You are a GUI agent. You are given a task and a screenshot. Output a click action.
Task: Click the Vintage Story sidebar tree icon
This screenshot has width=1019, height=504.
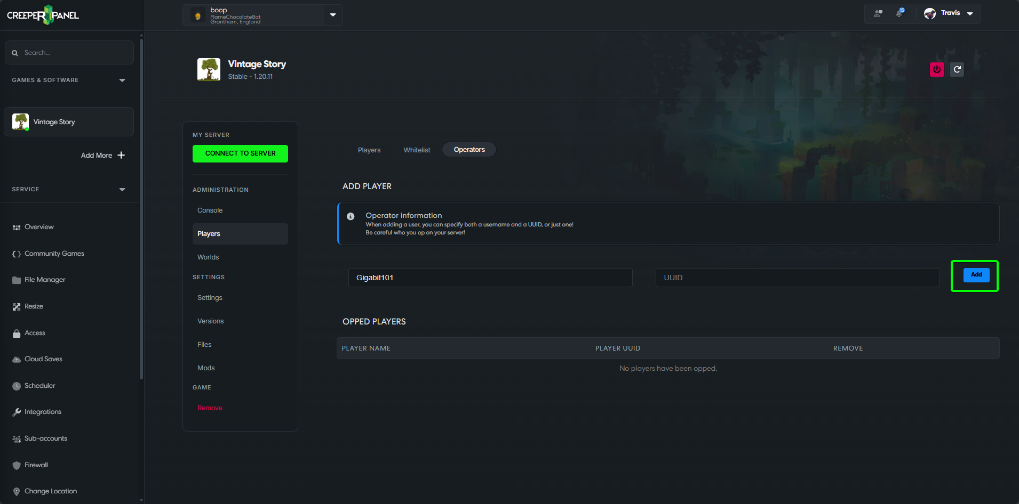point(20,121)
